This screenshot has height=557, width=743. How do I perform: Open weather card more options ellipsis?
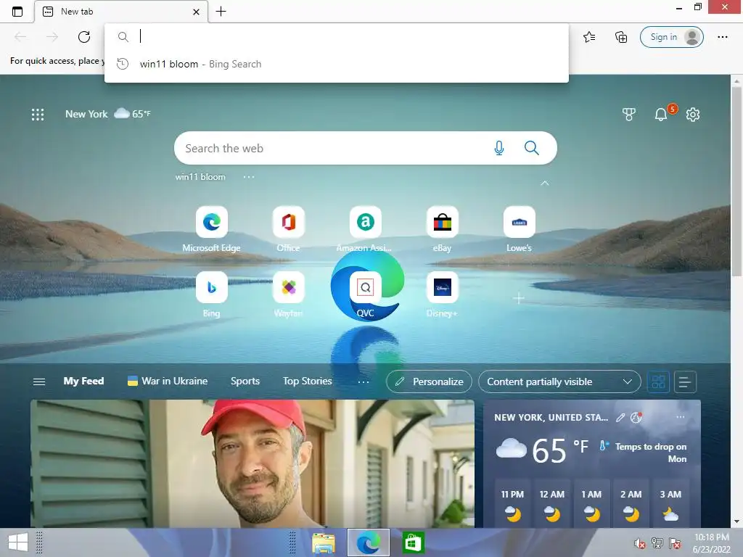coord(681,417)
